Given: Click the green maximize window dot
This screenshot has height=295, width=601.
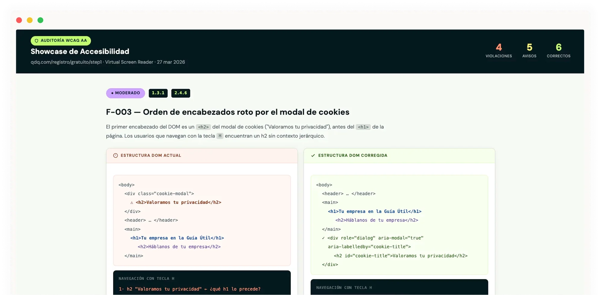Looking at the screenshot, I should pos(40,20).
